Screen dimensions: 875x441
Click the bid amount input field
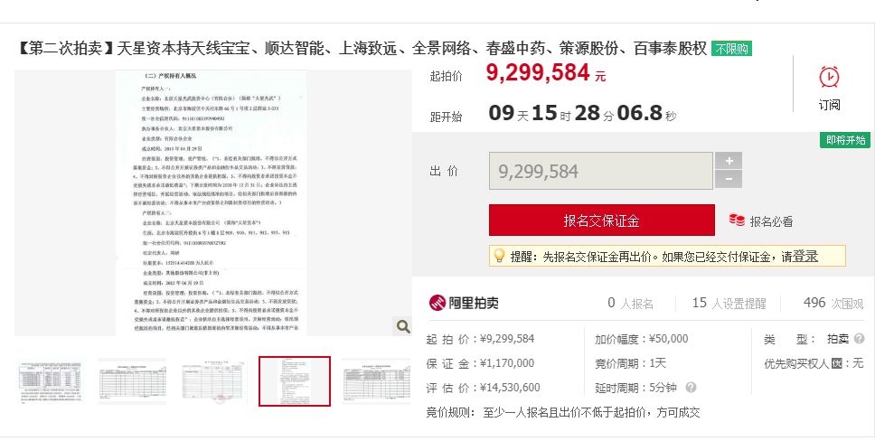tap(601, 171)
